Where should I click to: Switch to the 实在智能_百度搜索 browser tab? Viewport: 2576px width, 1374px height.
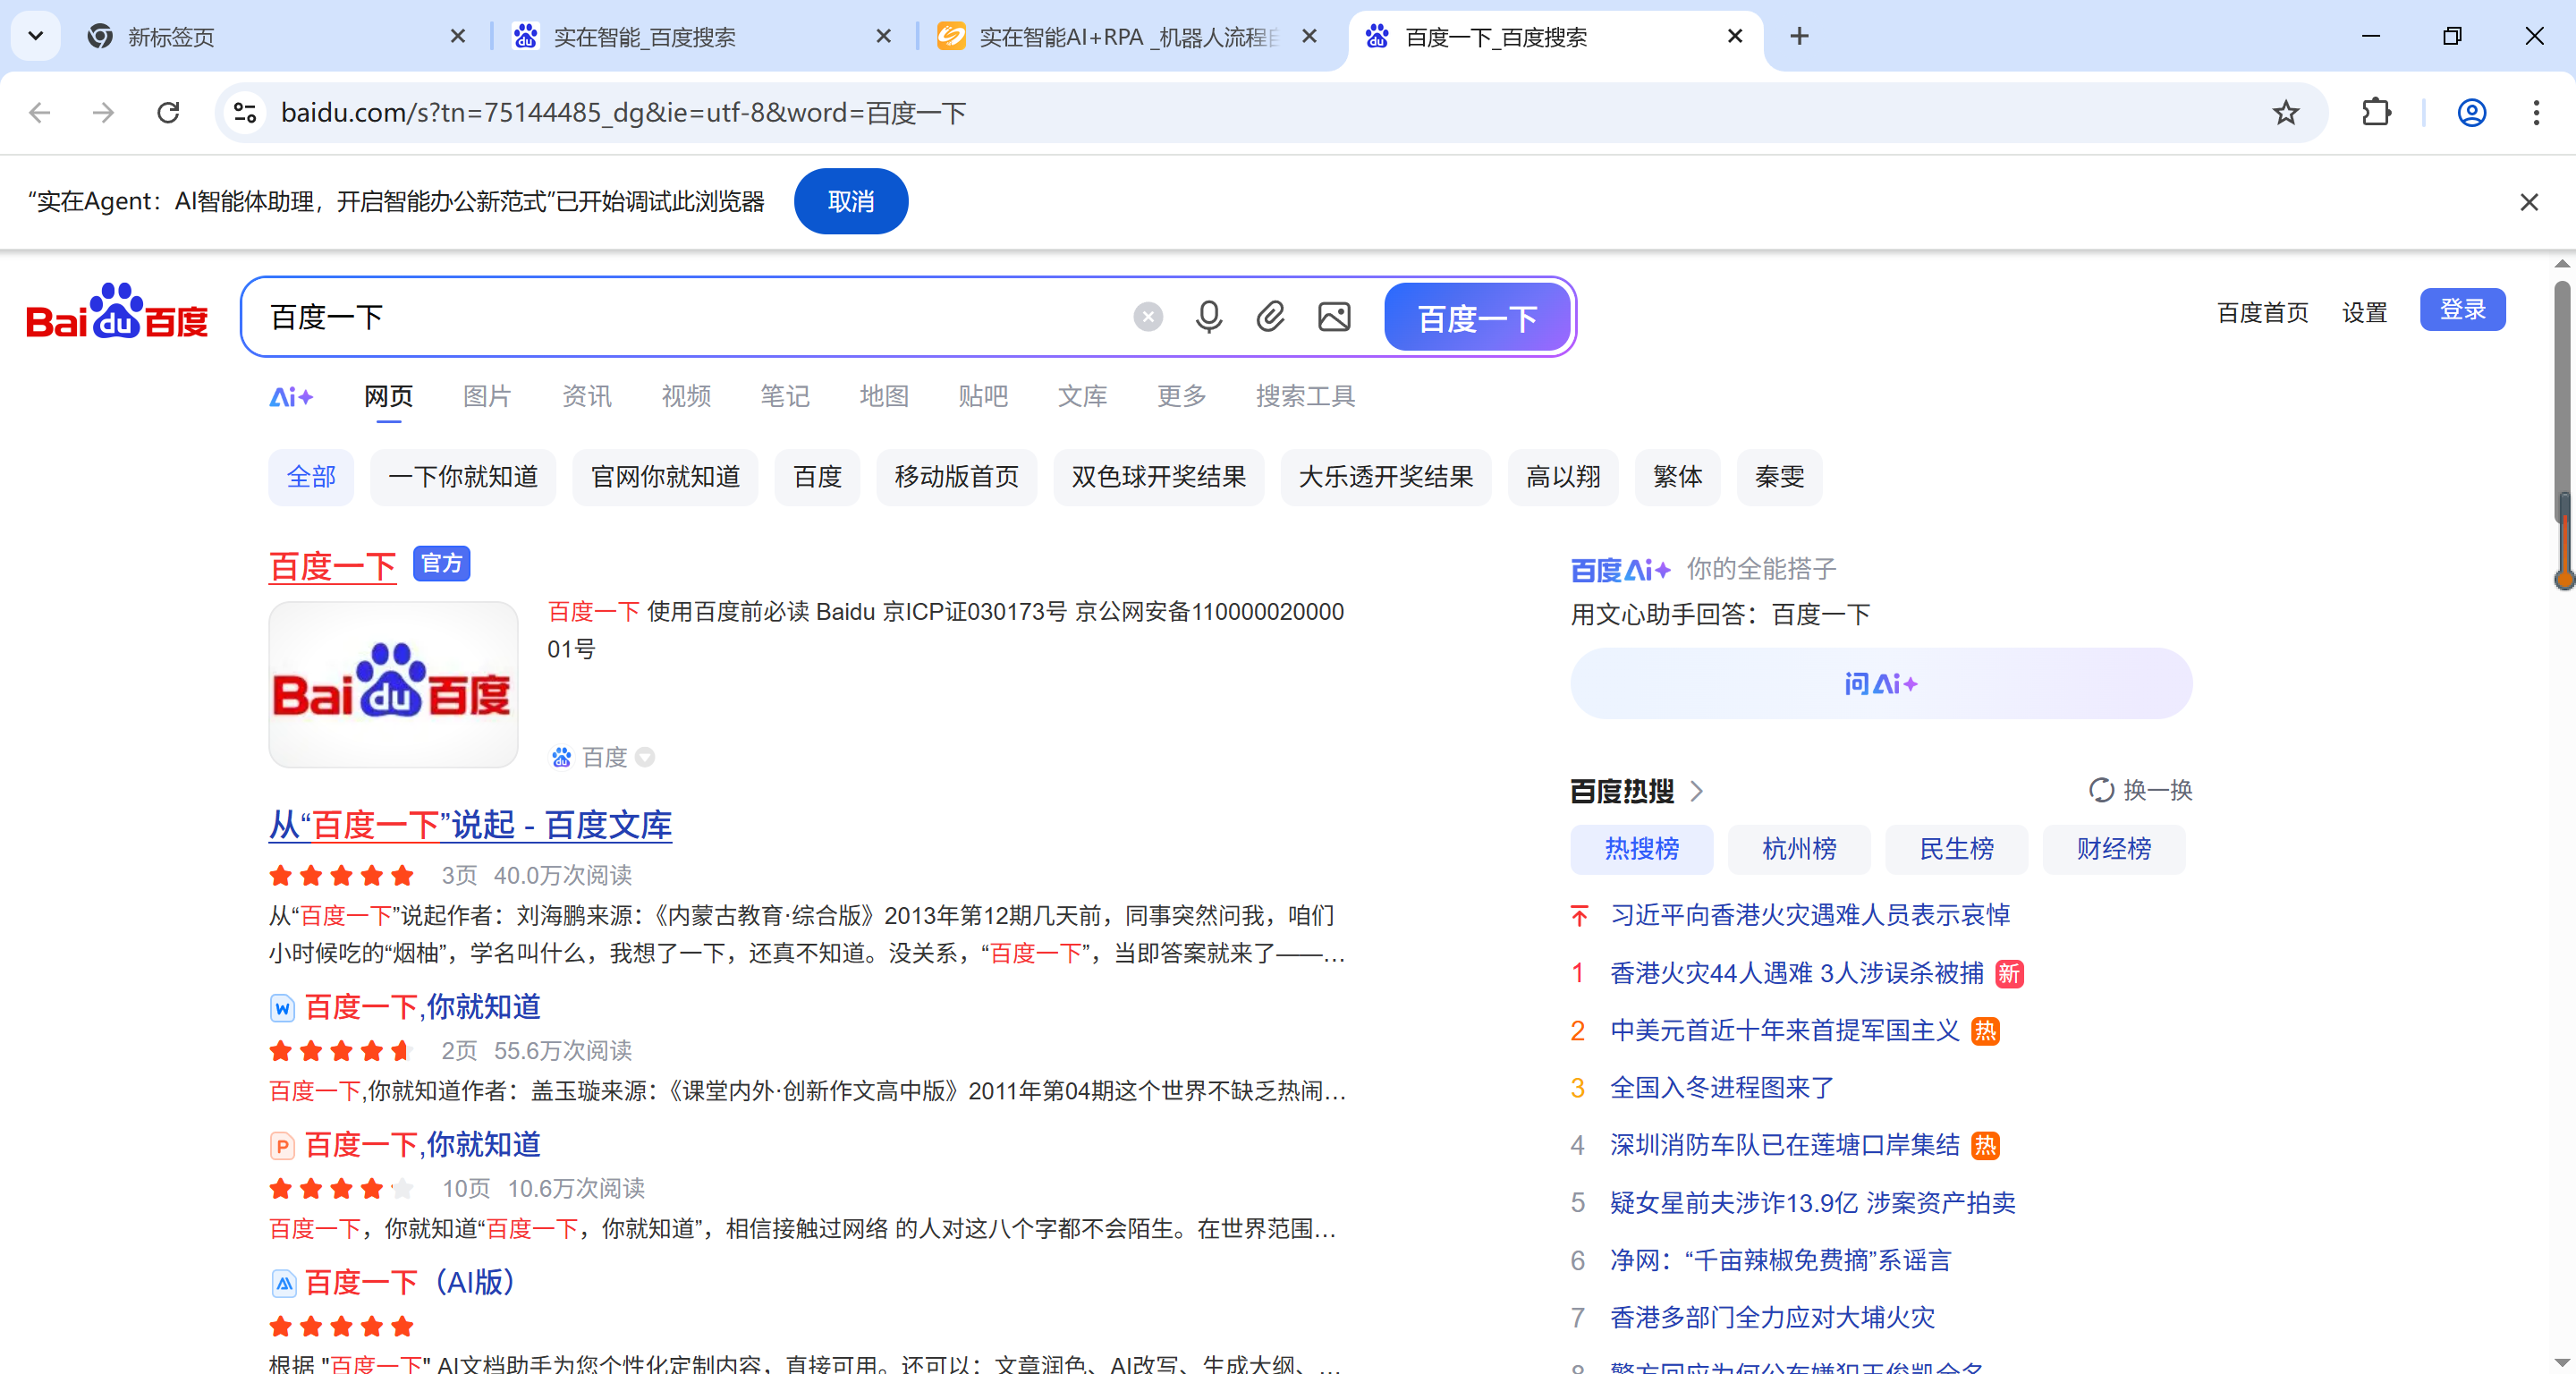(x=644, y=37)
